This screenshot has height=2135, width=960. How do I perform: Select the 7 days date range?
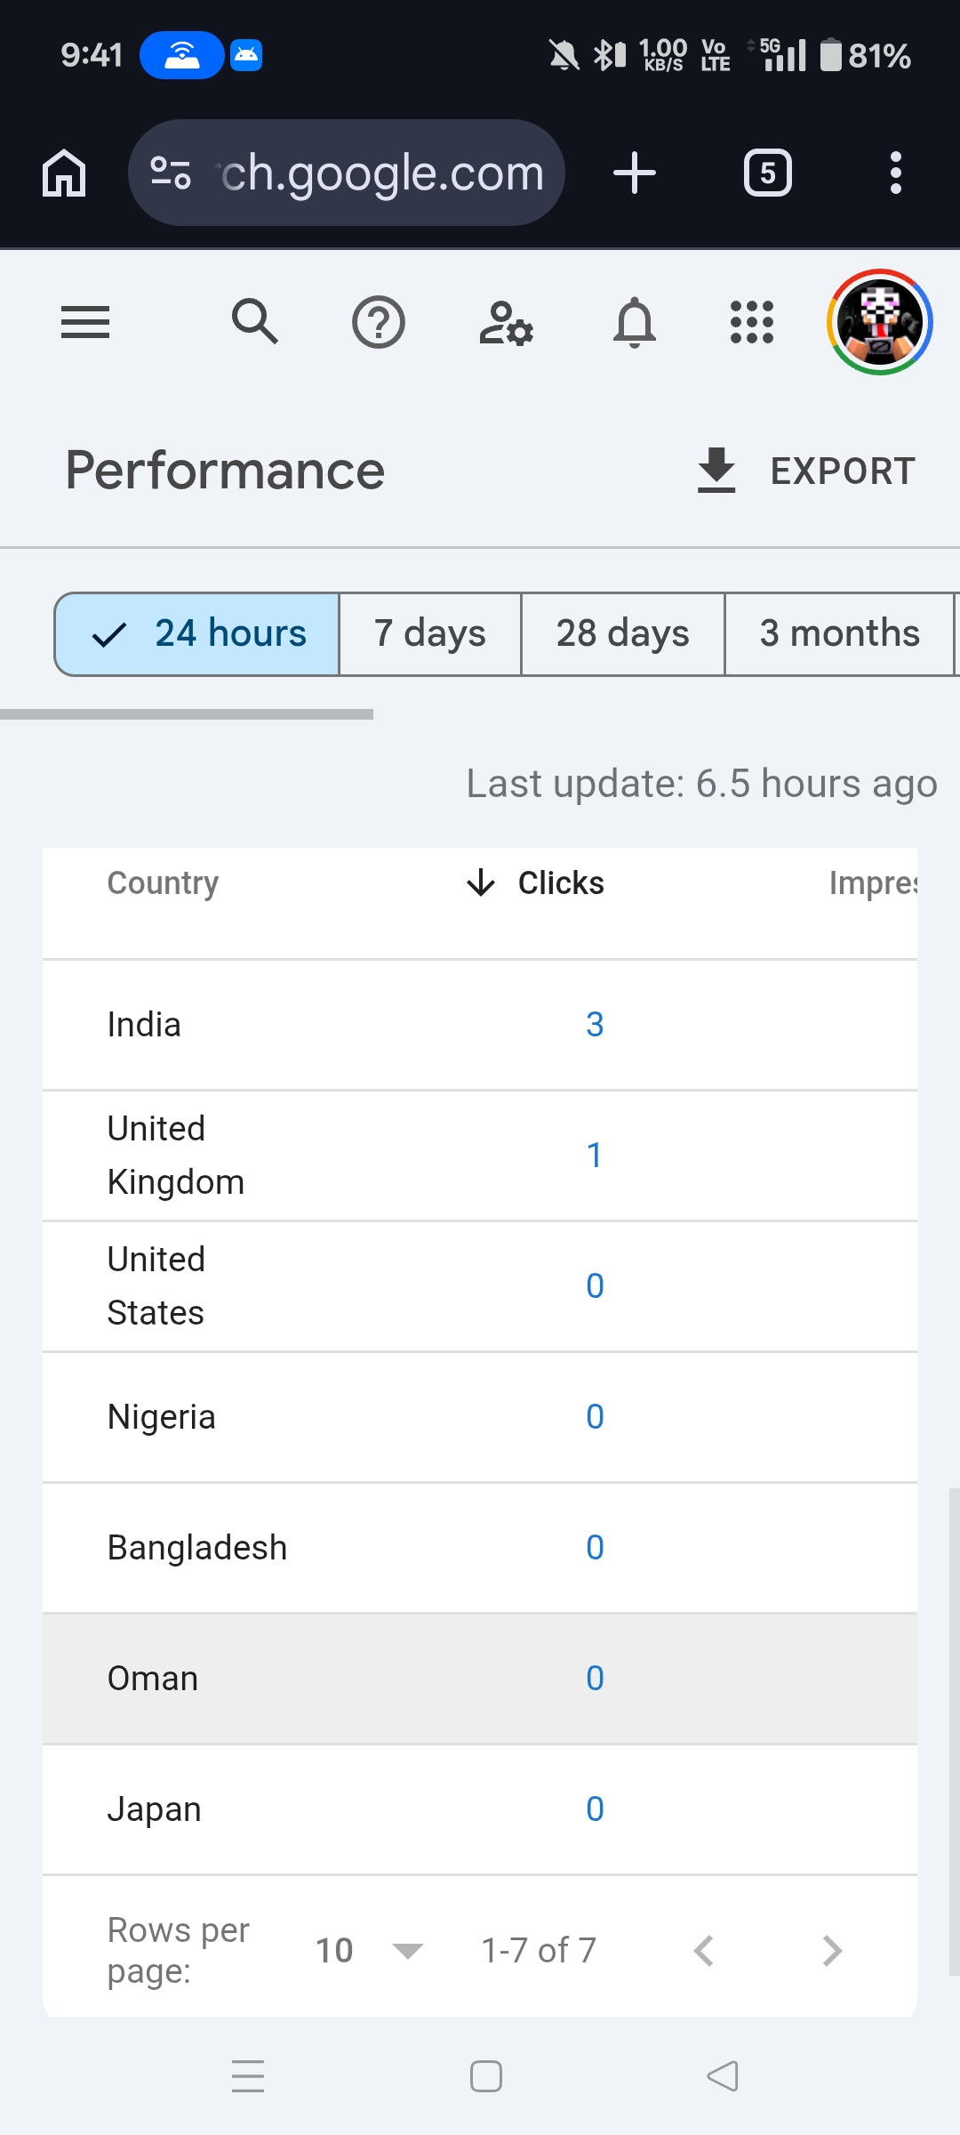pyautogui.click(x=430, y=634)
